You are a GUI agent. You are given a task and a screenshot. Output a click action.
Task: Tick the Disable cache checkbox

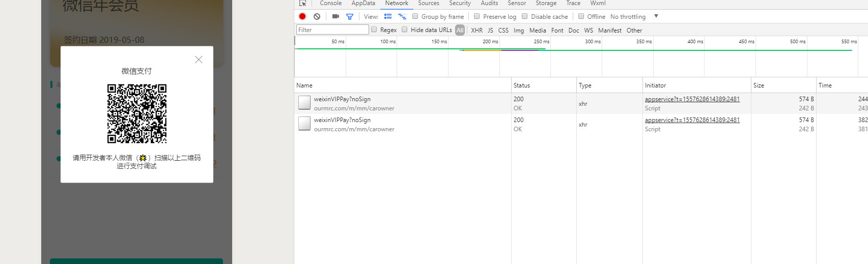pyautogui.click(x=525, y=16)
